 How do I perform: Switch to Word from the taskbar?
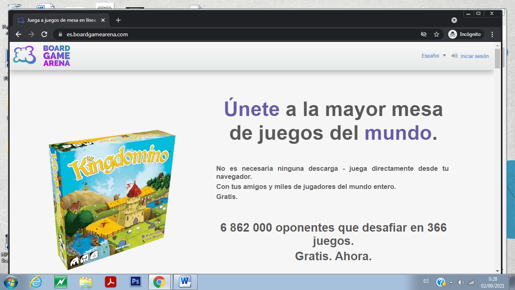pyautogui.click(x=185, y=282)
